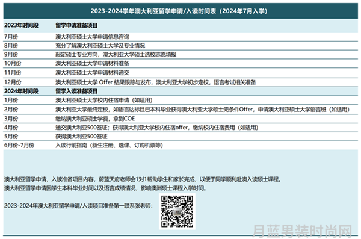Select the 12月份 Offer 结果跟踪 description

156,82
